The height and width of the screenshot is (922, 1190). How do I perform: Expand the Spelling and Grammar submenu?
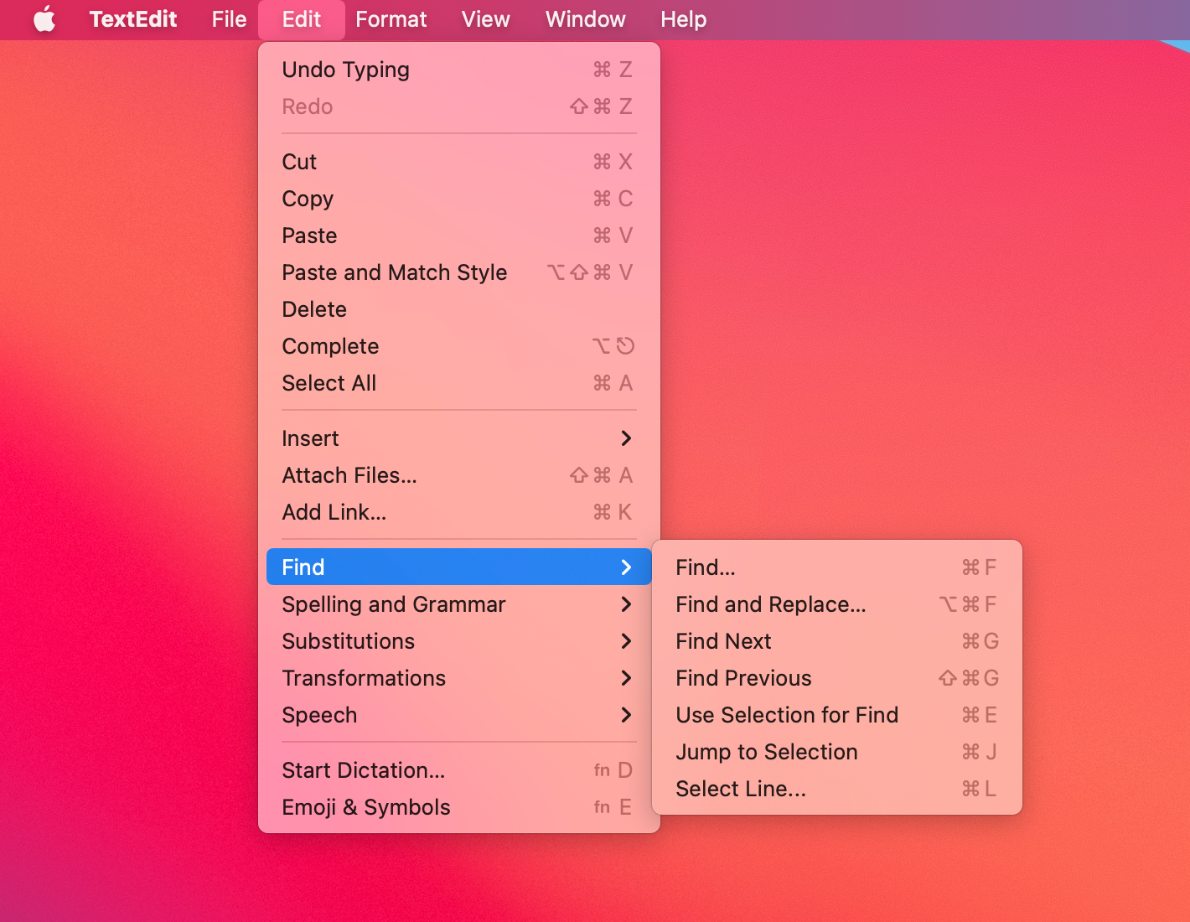(x=459, y=604)
